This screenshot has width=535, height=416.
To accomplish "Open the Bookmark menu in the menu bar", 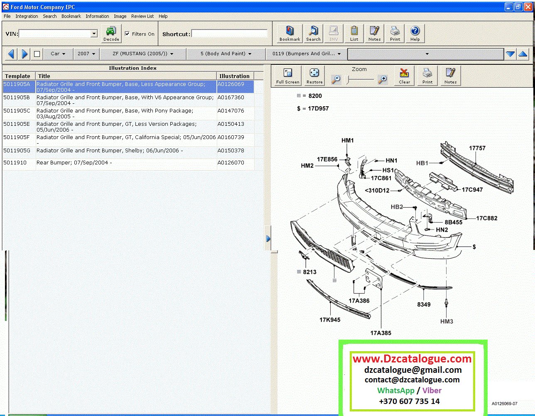I will click(x=71, y=16).
